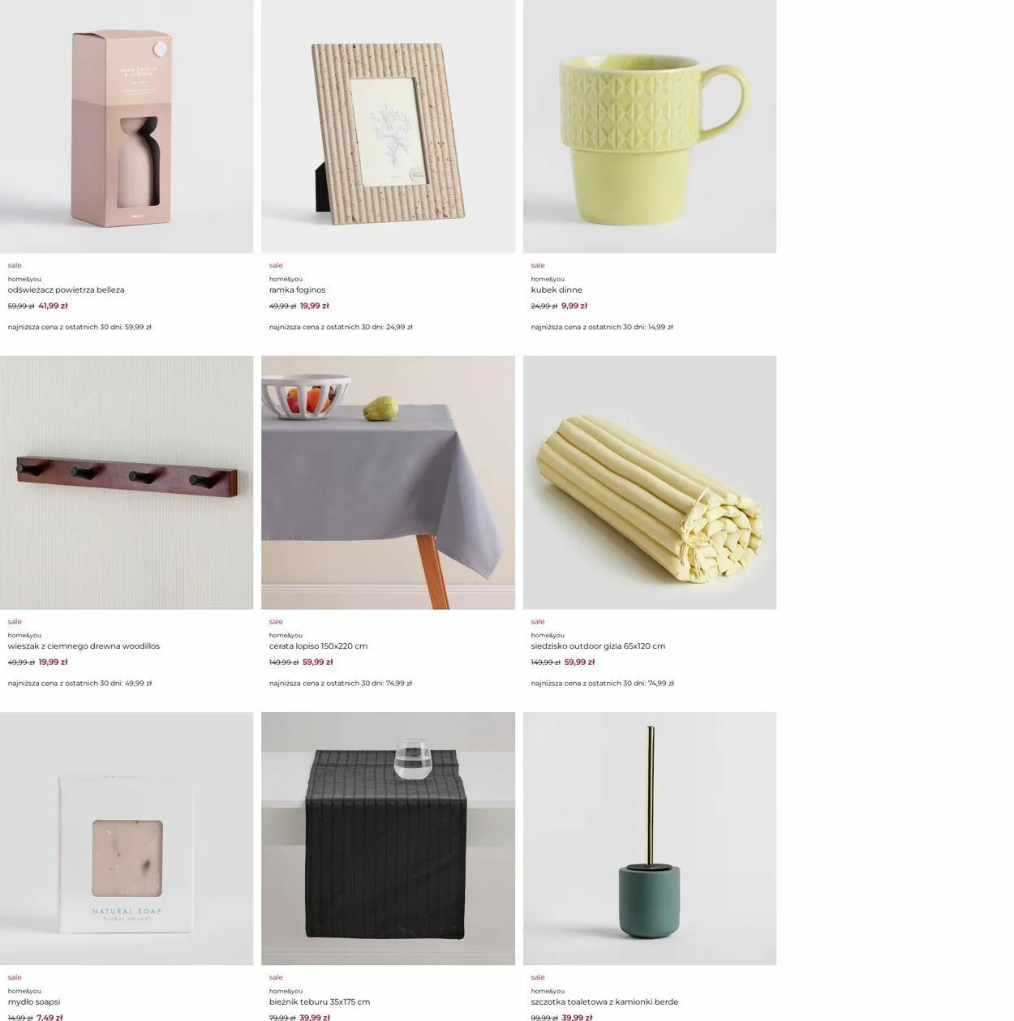Click the mydło soapsi product name
This screenshot has width=1014, height=1021.
(x=34, y=1002)
